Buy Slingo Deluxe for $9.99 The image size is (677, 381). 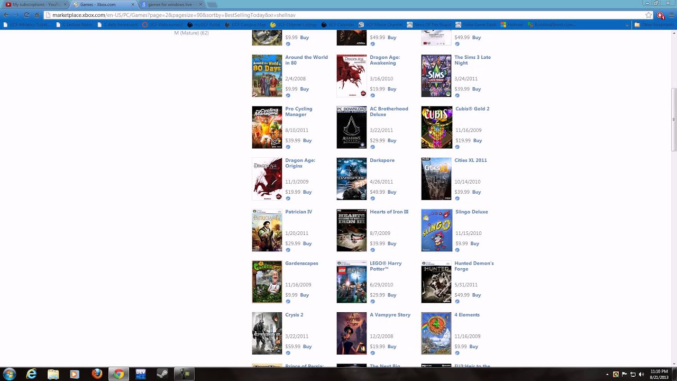click(x=474, y=243)
